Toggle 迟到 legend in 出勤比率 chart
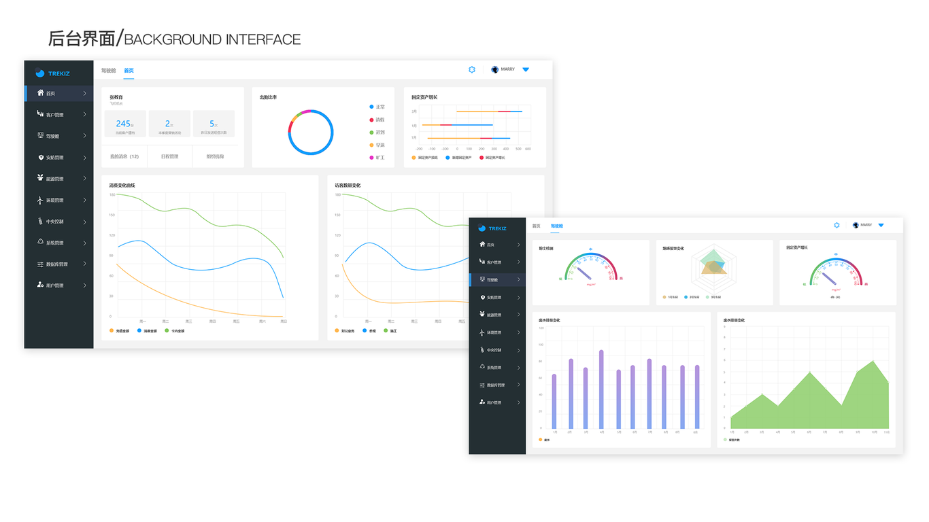This screenshot has height=522, width=929. pos(377,133)
